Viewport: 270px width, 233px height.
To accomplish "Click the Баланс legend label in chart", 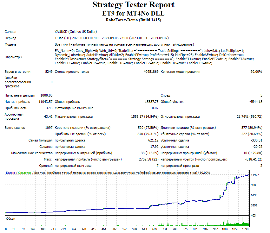I will coord(10,173).
